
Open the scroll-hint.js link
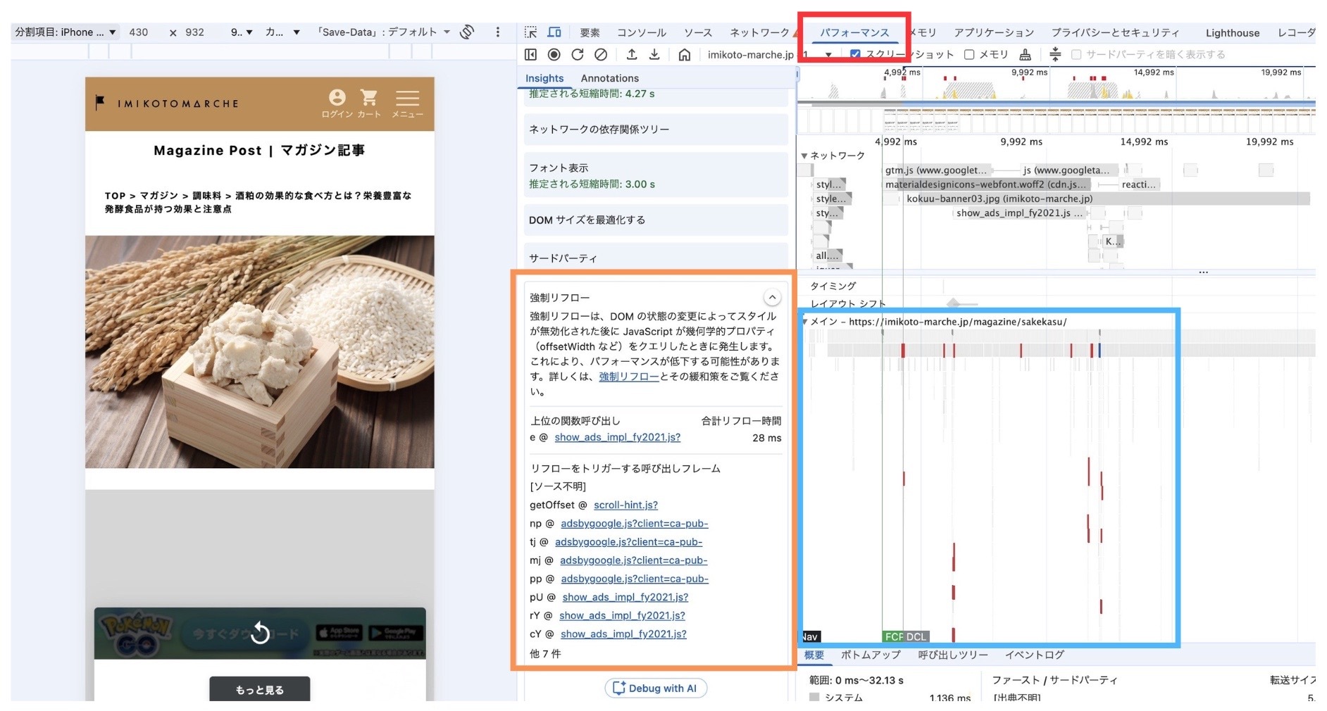[x=625, y=505]
